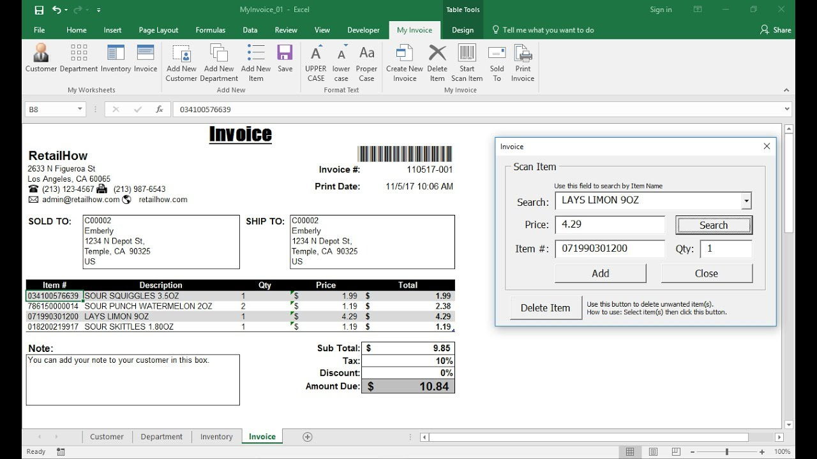Apply Proper Case formatting

click(x=366, y=61)
